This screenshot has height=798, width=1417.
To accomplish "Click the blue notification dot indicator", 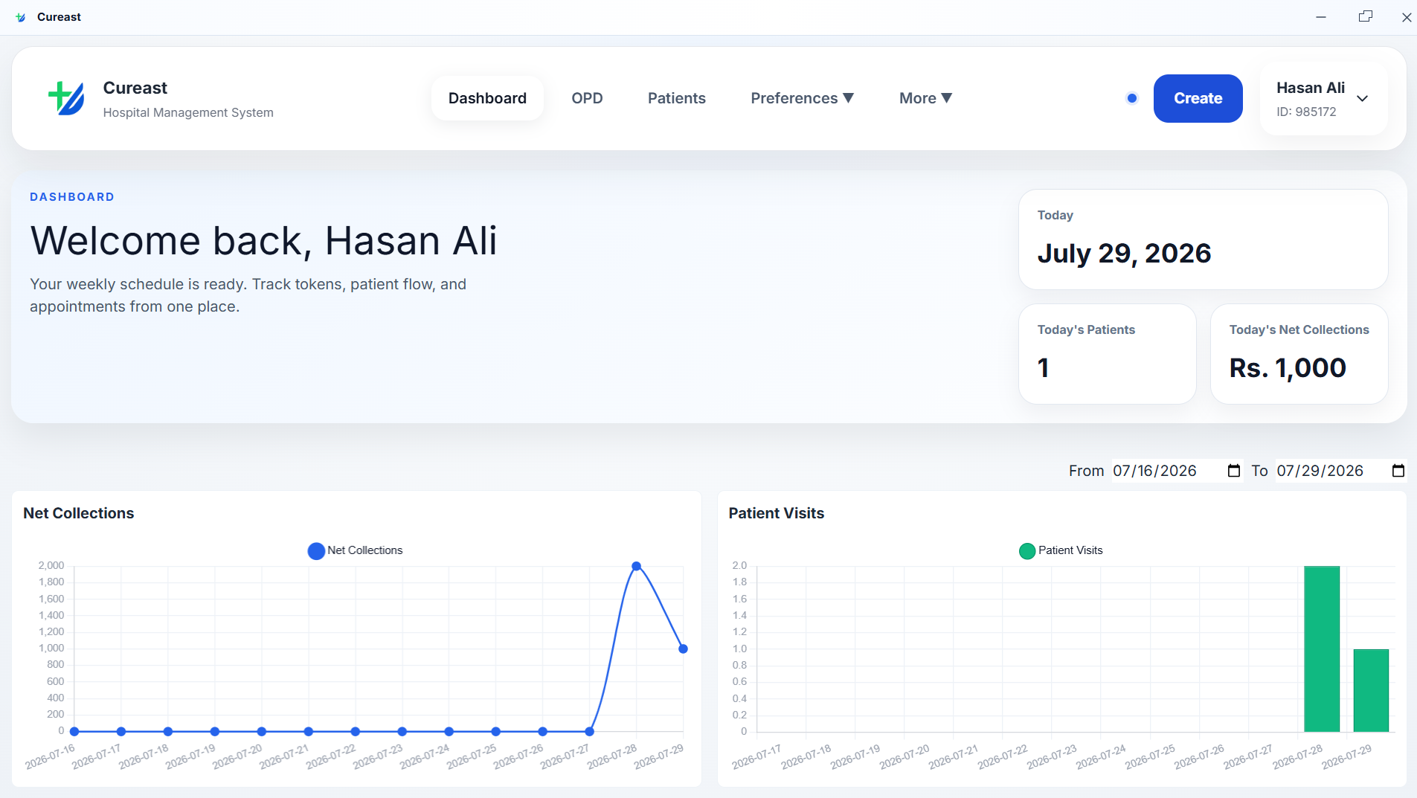I will (1132, 98).
